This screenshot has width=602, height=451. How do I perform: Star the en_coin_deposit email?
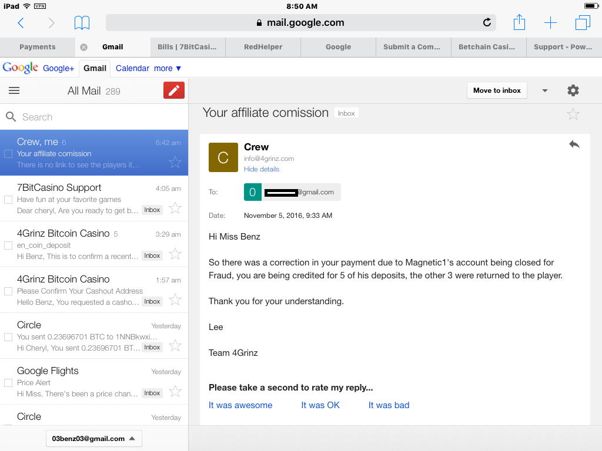coord(175,254)
